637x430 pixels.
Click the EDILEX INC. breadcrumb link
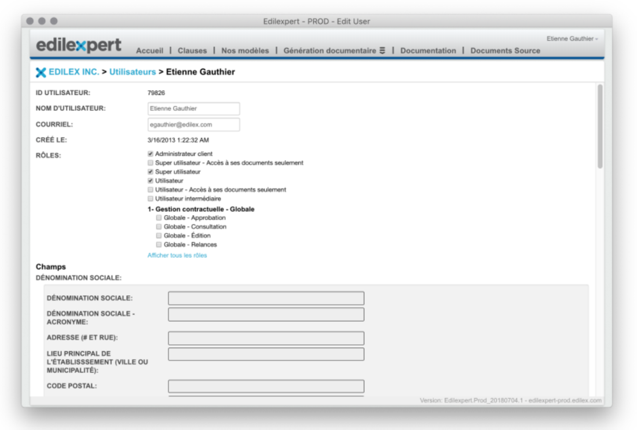(x=74, y=72)
